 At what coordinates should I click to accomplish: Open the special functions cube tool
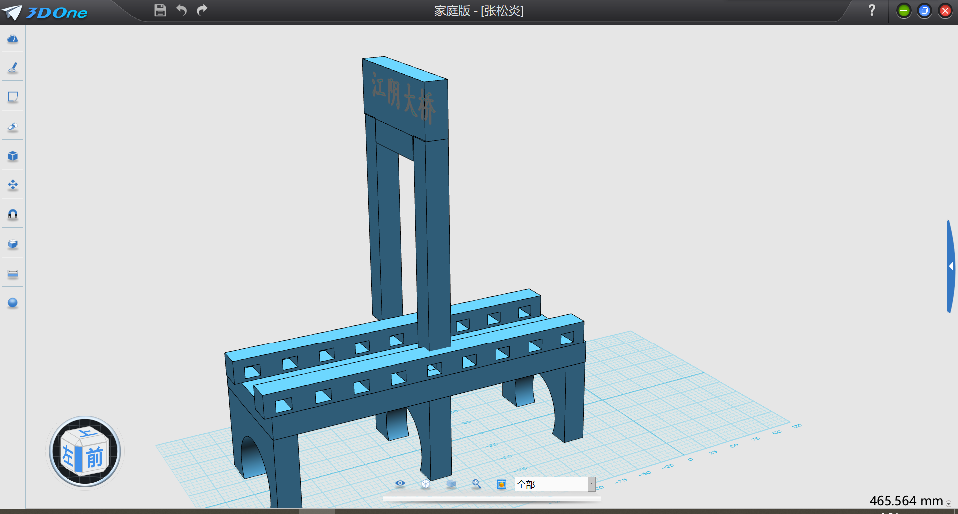[13, 156]
